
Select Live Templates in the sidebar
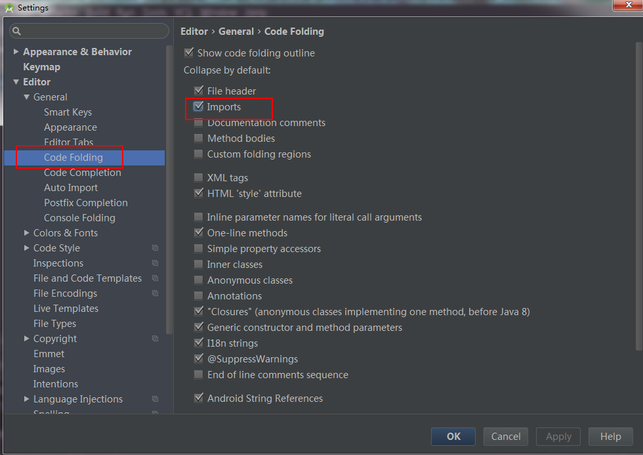click(x=66, y=309)
